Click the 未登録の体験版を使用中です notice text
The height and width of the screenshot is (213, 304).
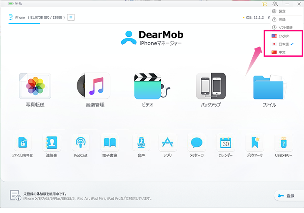pos(45,194)
